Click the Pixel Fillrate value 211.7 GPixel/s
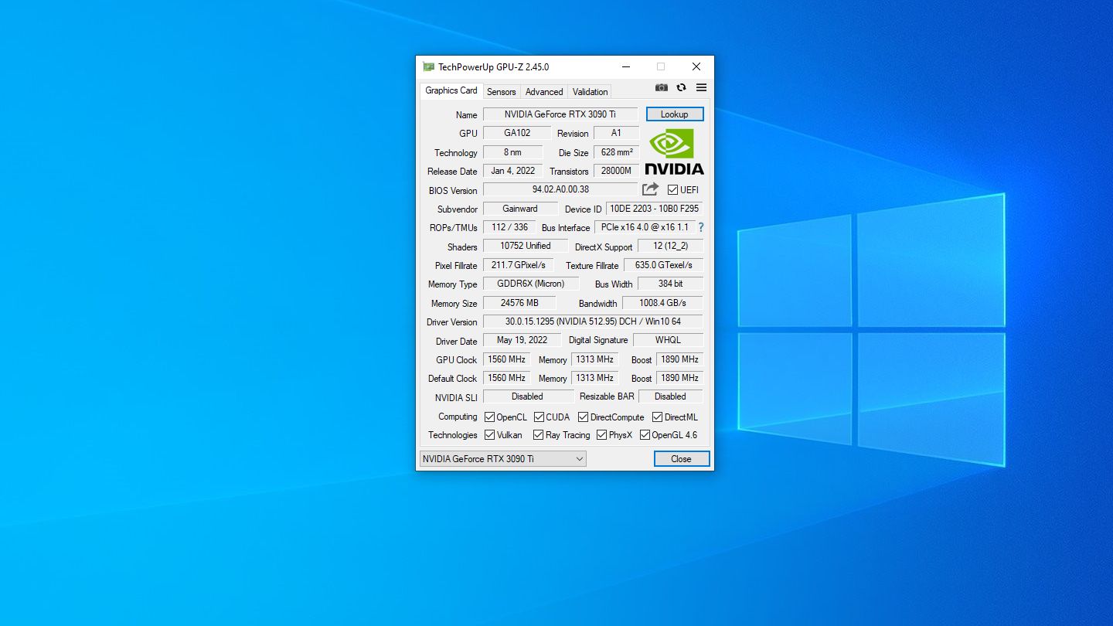Viewport: 1113px width, 626px height. (518, 265)
